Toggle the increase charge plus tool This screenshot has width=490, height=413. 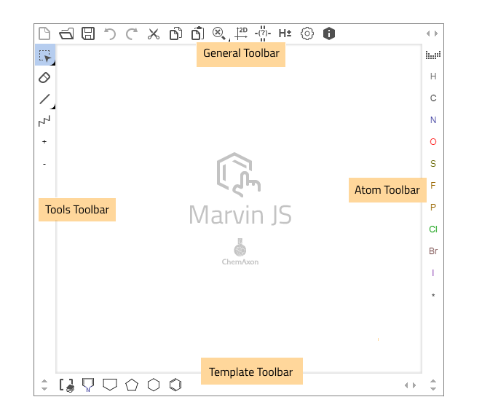point(44,142)
